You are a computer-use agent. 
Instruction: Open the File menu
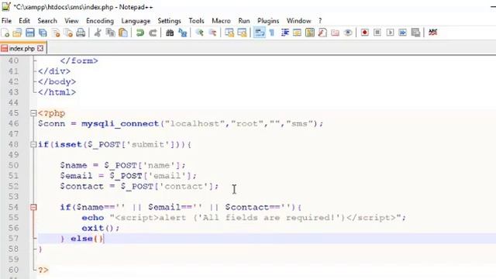point(6,21)
